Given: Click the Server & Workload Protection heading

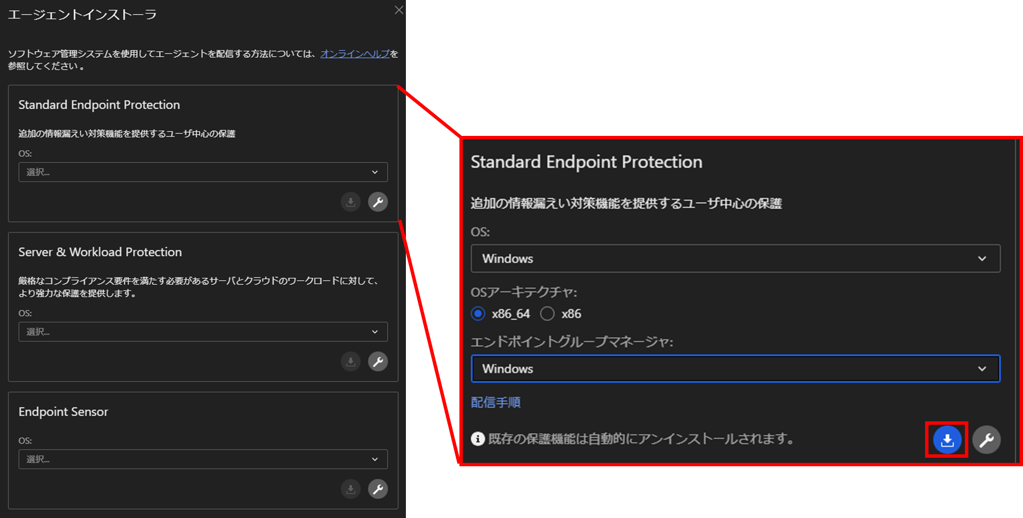Looking at the screenshot, I should coord(100,252).
